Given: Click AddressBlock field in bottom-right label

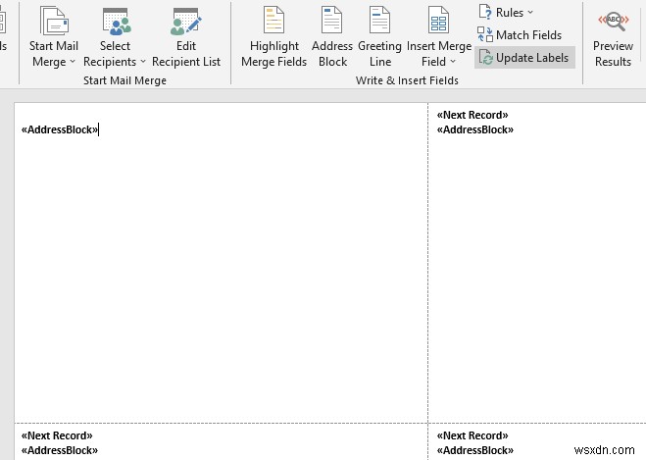Looking at the screenshot, I should click(x=475, y=450).
